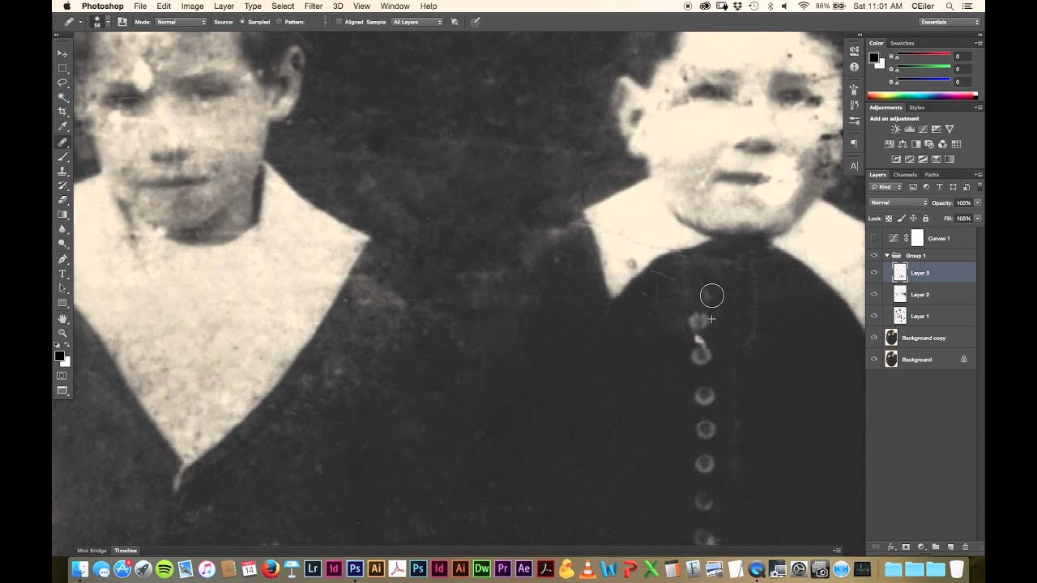This screenshot has height=583, width=1037.
Task: Select the Eraser tool
Action: [62, 200]
